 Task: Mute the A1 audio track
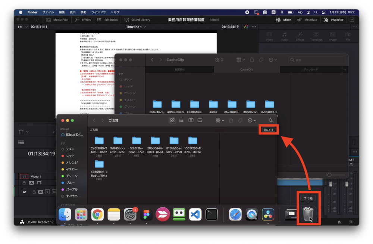click(x=54, y=192)
